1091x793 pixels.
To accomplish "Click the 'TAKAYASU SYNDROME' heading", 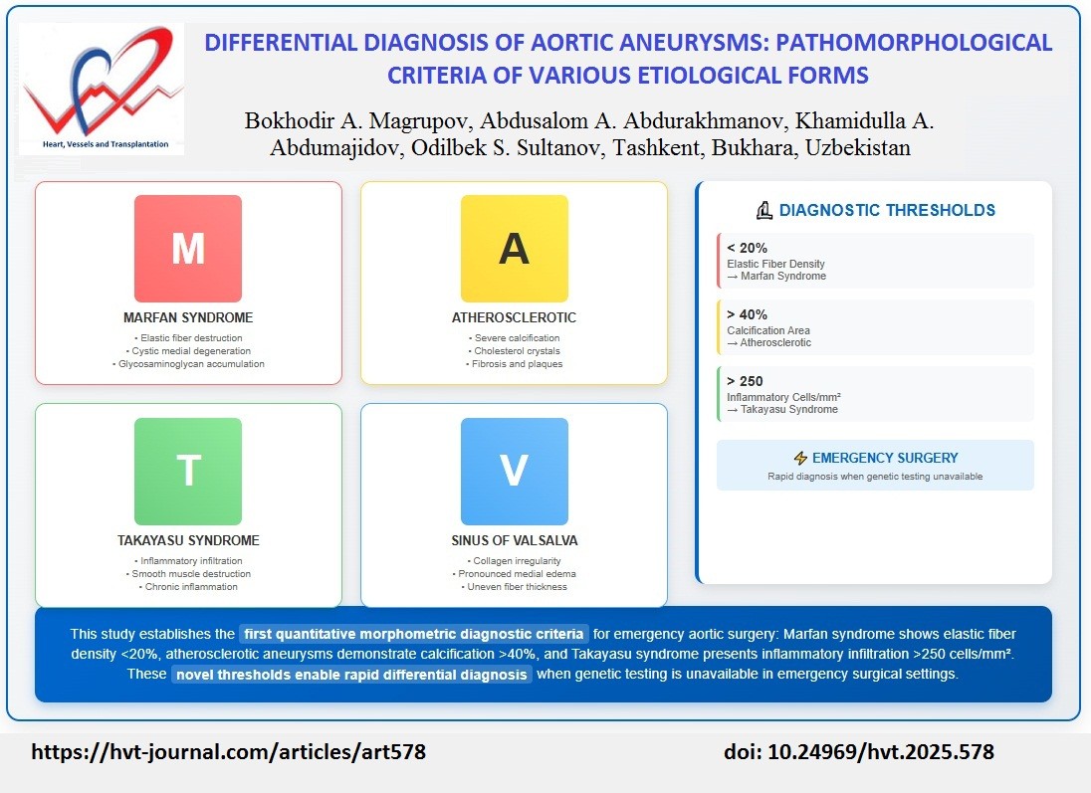I will [188, 540].
